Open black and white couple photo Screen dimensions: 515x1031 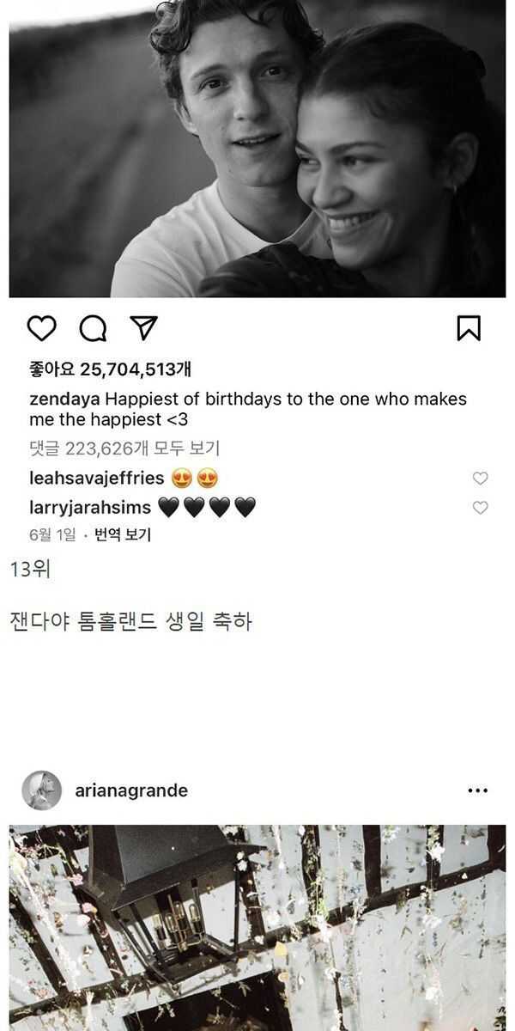257,148
